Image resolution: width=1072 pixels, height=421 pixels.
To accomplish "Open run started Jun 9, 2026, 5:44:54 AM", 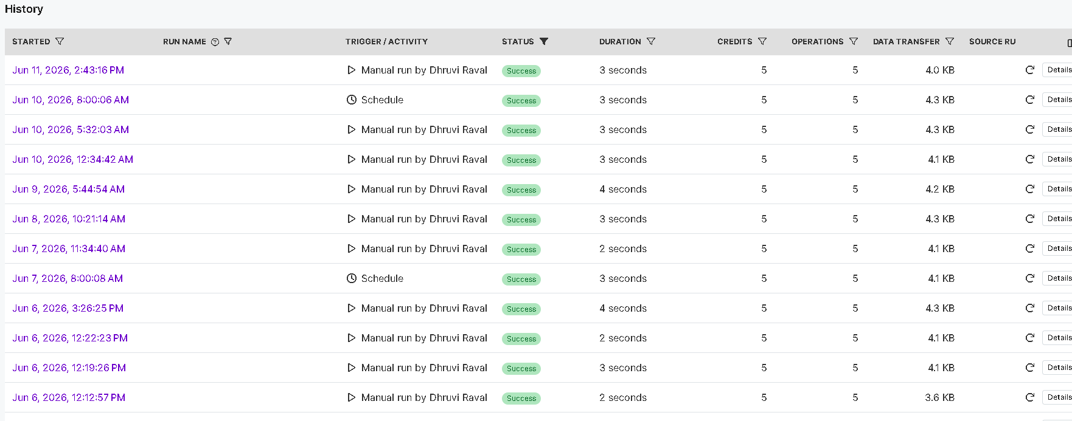I will pos(68,189).
